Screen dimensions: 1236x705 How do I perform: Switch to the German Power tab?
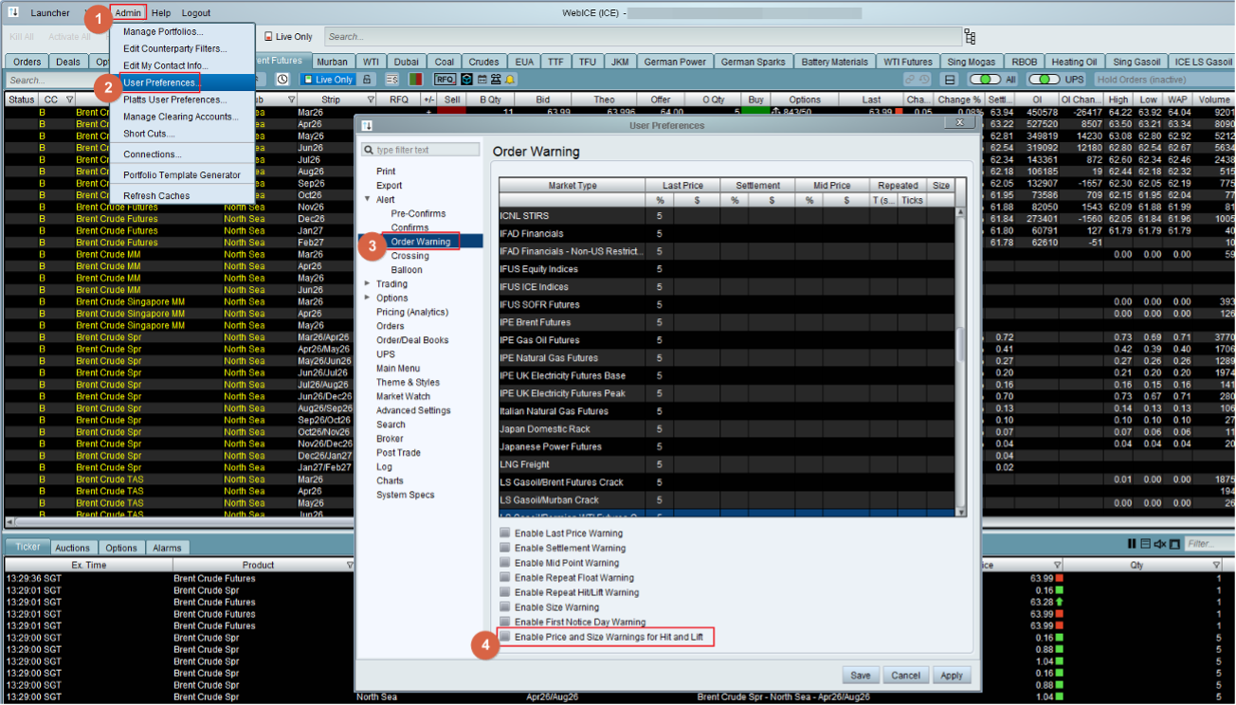coord(674,62)
